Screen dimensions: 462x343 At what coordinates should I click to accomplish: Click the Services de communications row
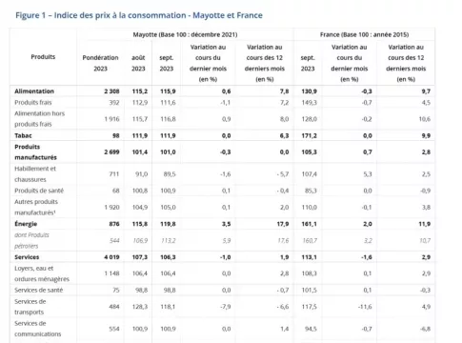(x=222, y=329)
